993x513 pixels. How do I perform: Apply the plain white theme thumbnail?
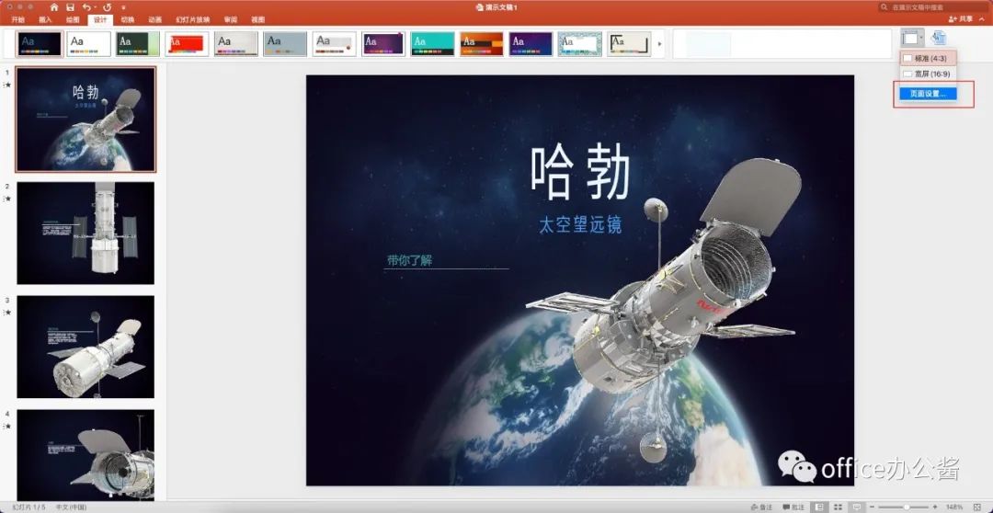[88, 44]
